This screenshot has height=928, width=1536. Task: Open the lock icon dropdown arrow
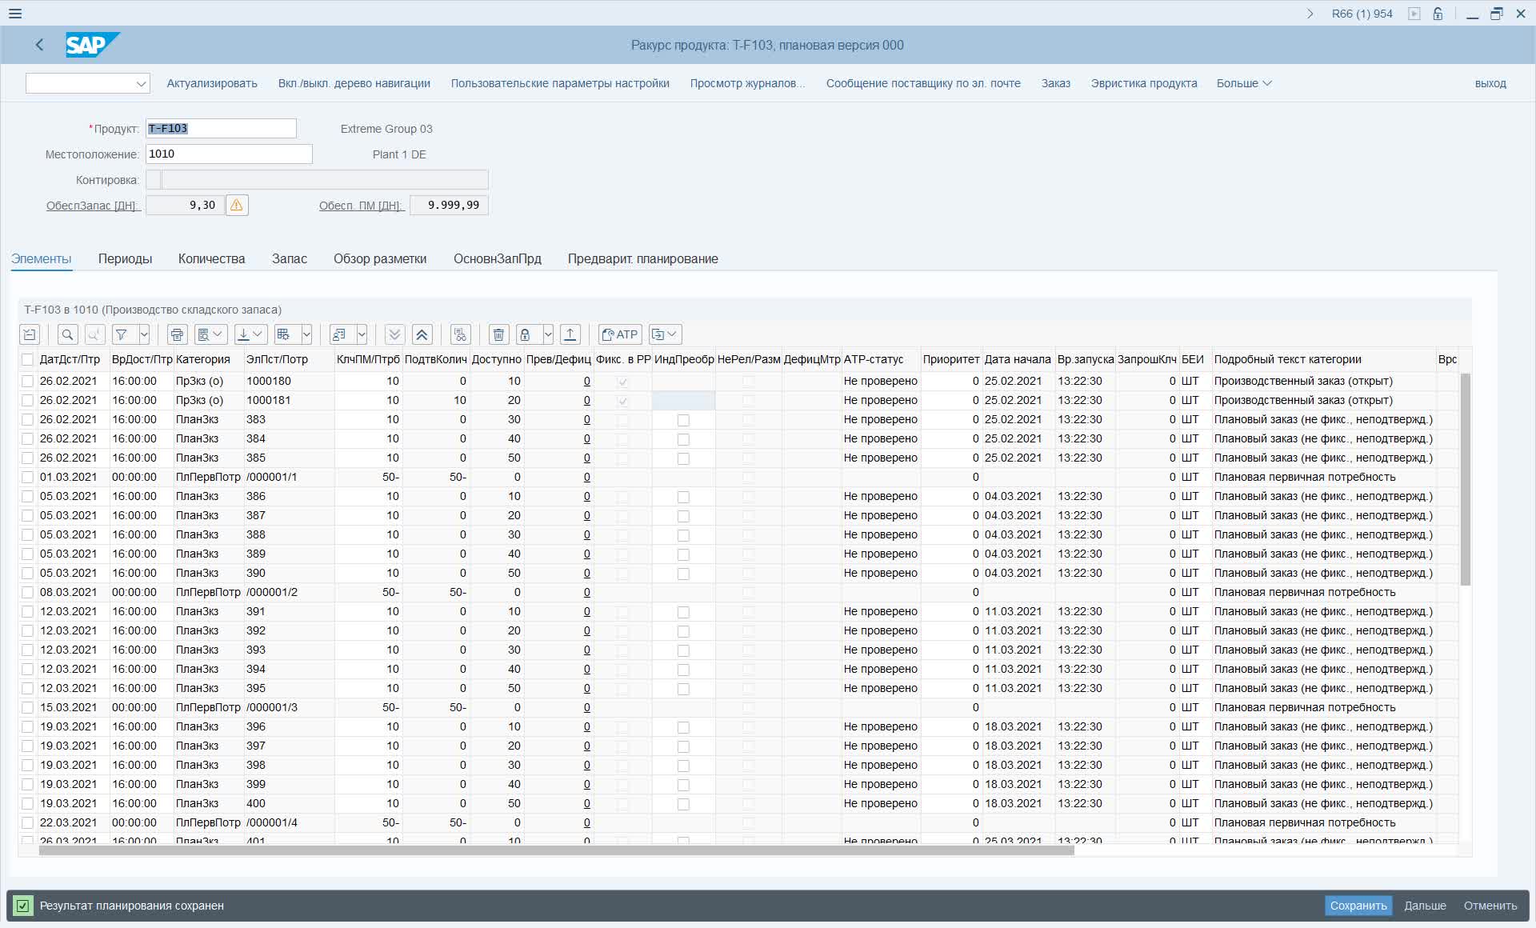pyautogui.click(x=548, y=334)
